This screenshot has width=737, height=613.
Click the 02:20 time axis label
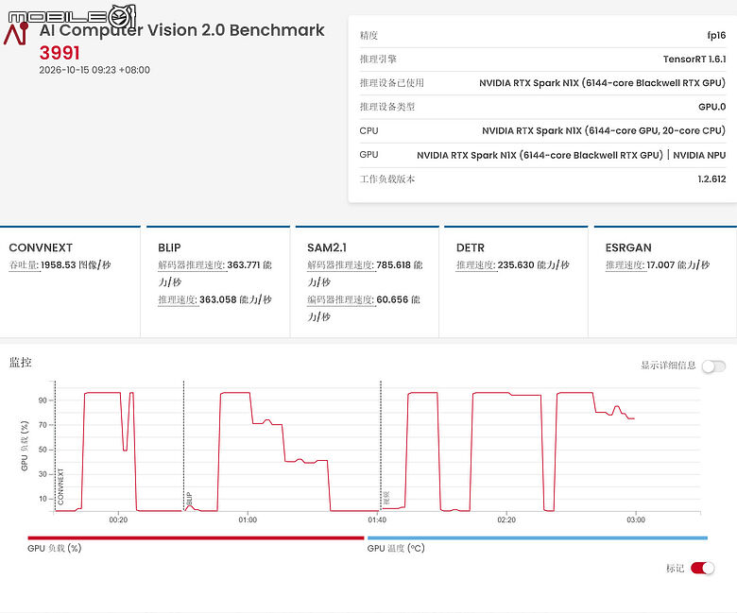click(506, 520)
